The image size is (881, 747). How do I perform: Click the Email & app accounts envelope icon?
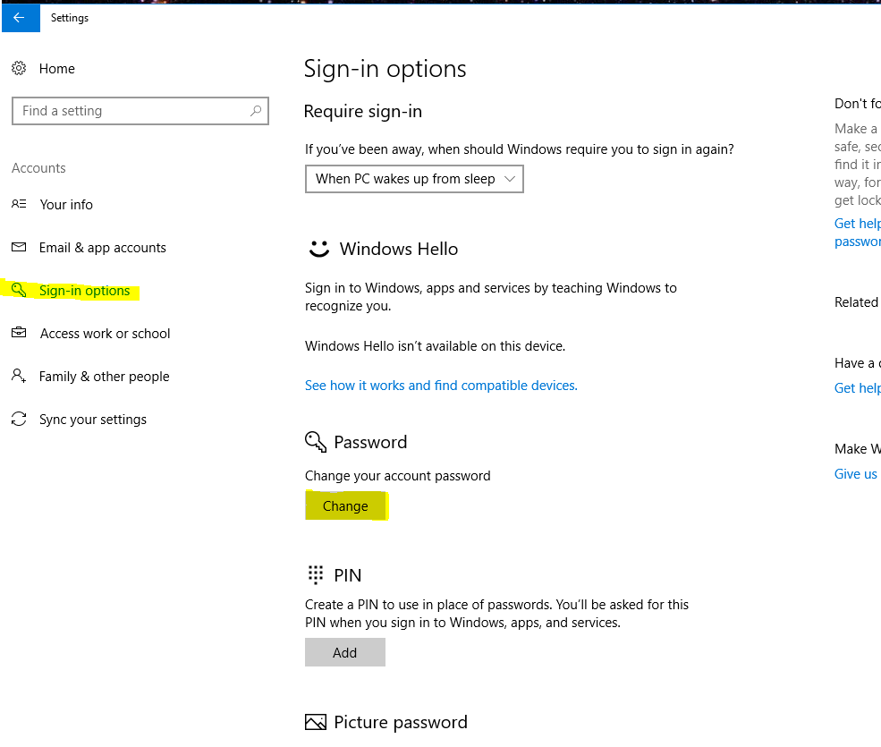[19, 248]
